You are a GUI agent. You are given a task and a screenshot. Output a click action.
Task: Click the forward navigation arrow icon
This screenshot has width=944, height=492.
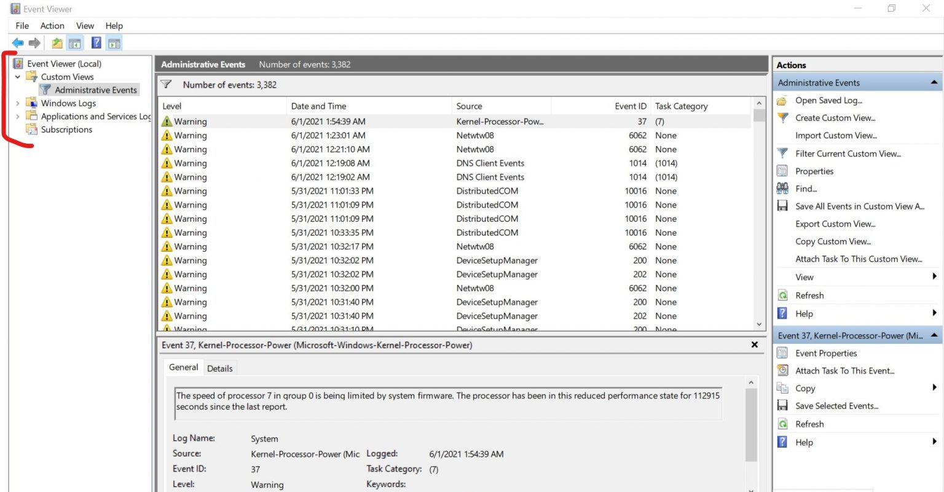34,42
